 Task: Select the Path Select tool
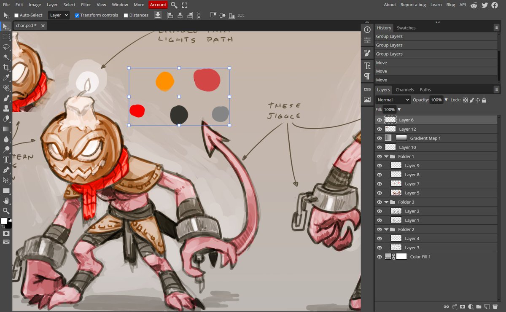[6, 180]
